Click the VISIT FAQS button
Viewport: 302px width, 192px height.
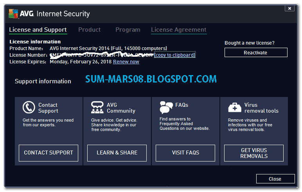click(185, 153)
